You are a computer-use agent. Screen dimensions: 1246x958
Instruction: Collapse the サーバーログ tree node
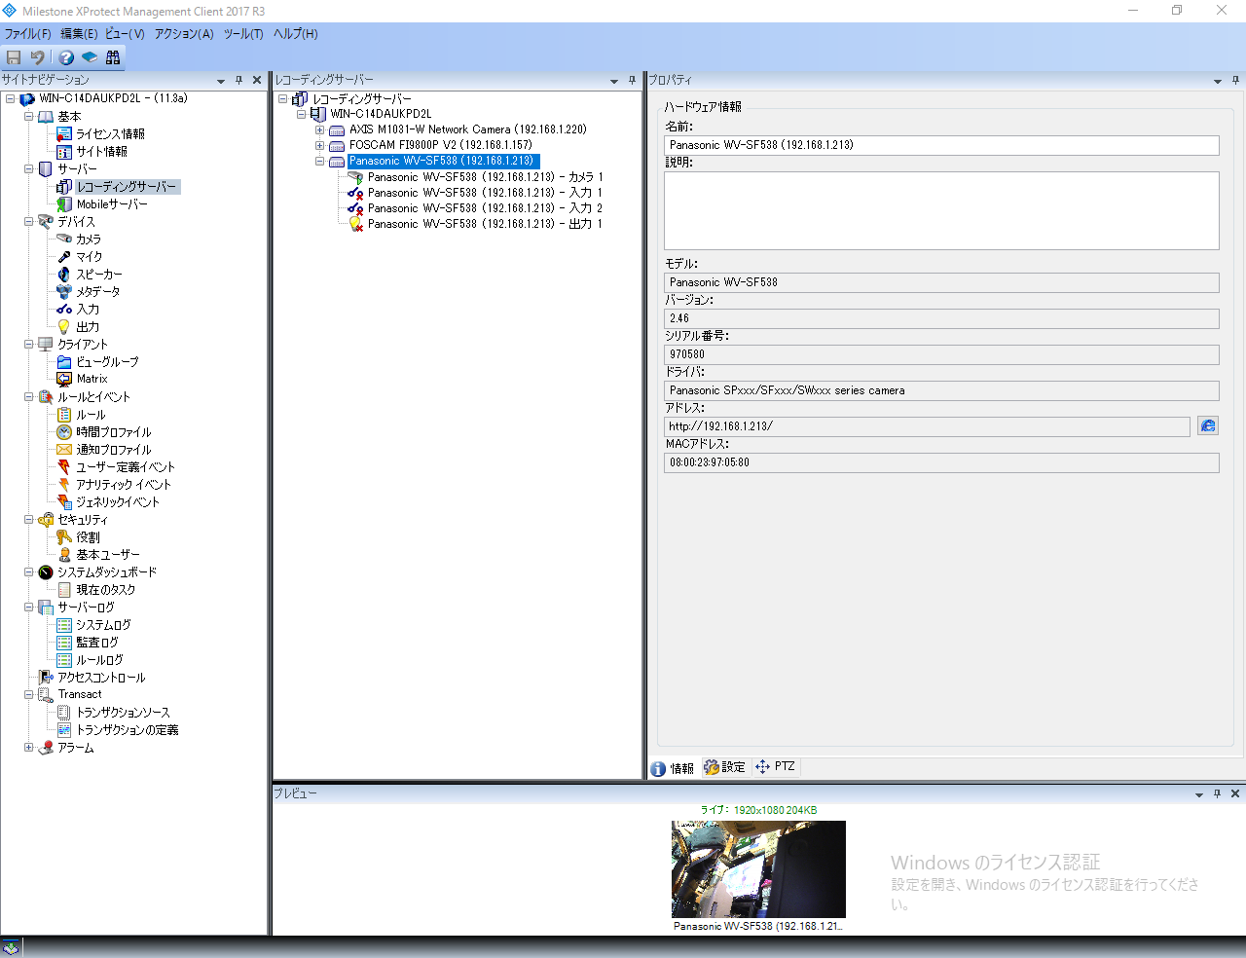coord(29,607)
